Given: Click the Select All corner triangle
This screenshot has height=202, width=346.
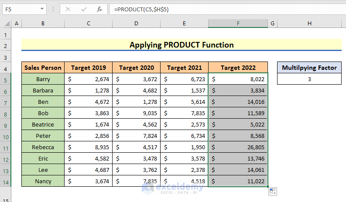Looking at the screenshot, I should pyautogui.click(x=7, y=24).
